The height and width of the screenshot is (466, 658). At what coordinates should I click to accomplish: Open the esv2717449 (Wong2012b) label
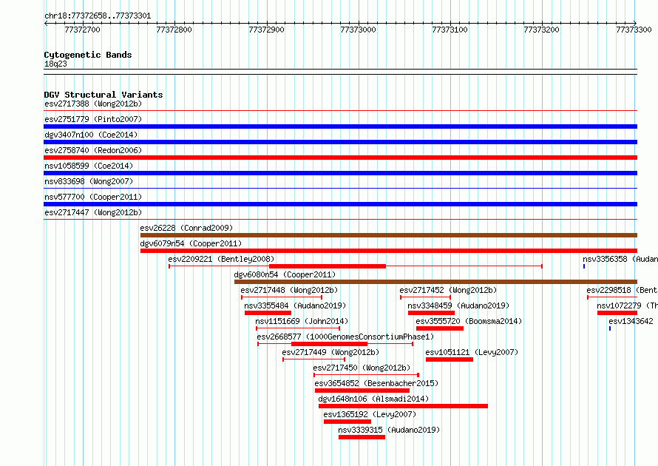coord(330,352)
